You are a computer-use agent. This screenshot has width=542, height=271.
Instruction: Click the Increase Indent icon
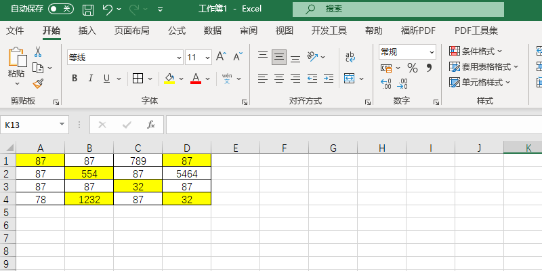pyautogui.click(x=329, y=79)
